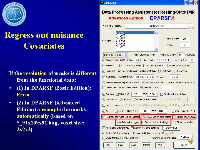The width and height of the screenshot is (200, 150).
Task: Select No mask radio button
Action: (x=121, y=100)
